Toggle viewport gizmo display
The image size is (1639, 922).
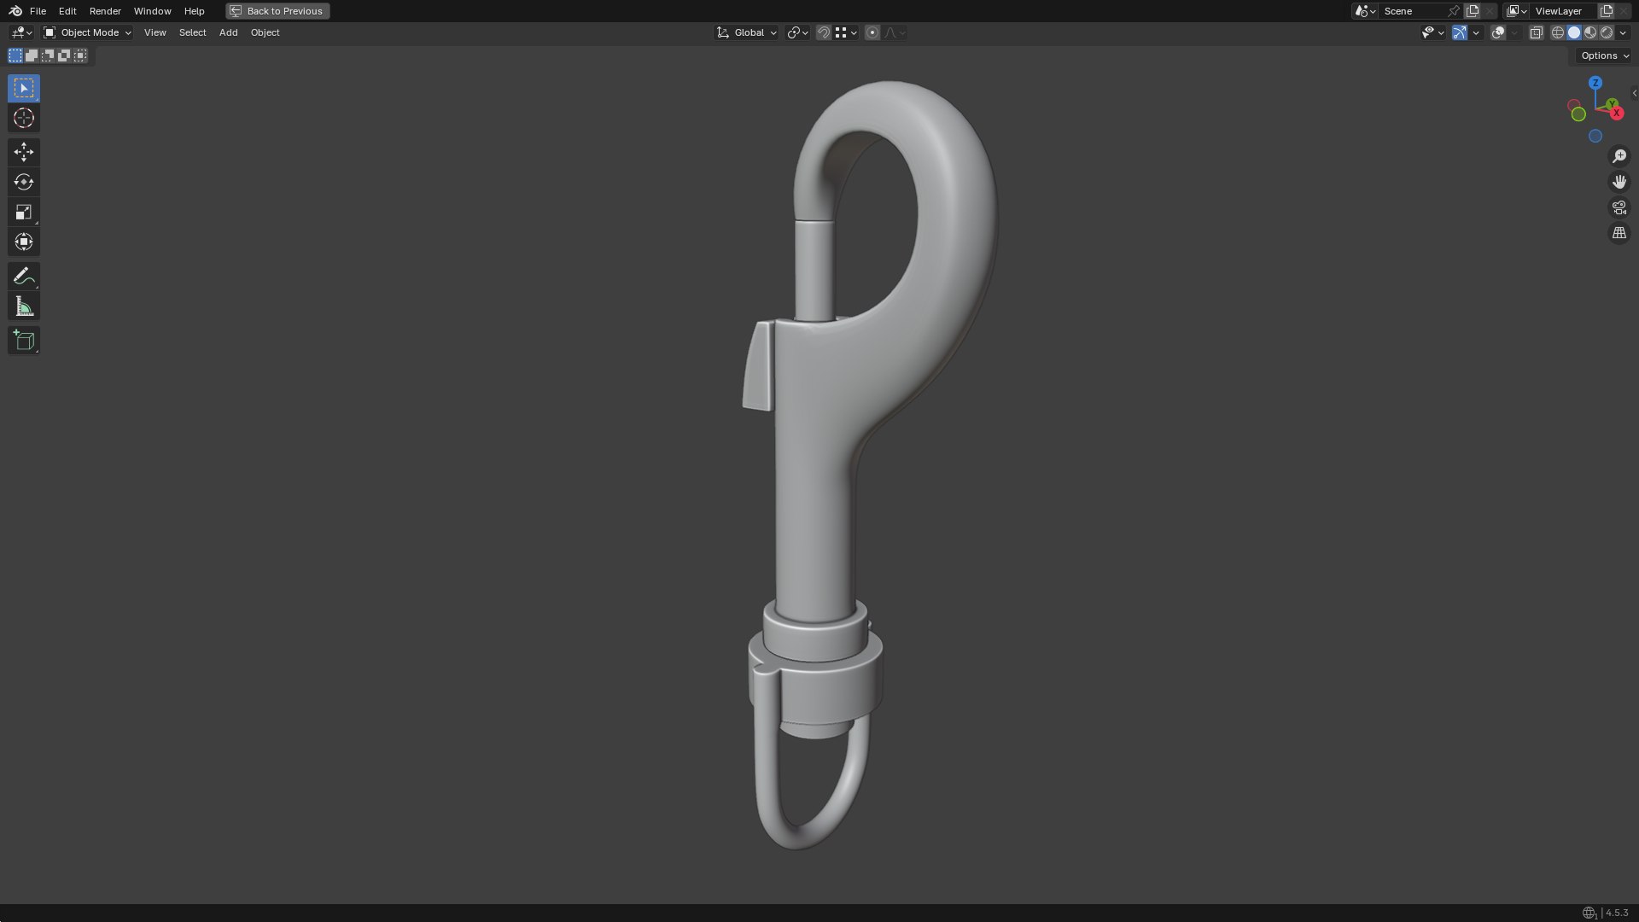(1460, 32)
